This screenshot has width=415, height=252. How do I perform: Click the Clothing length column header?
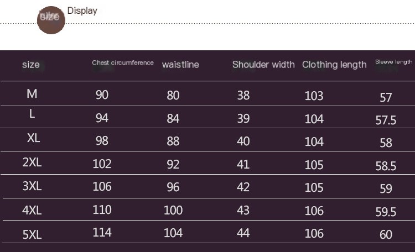tap(334, 65)
